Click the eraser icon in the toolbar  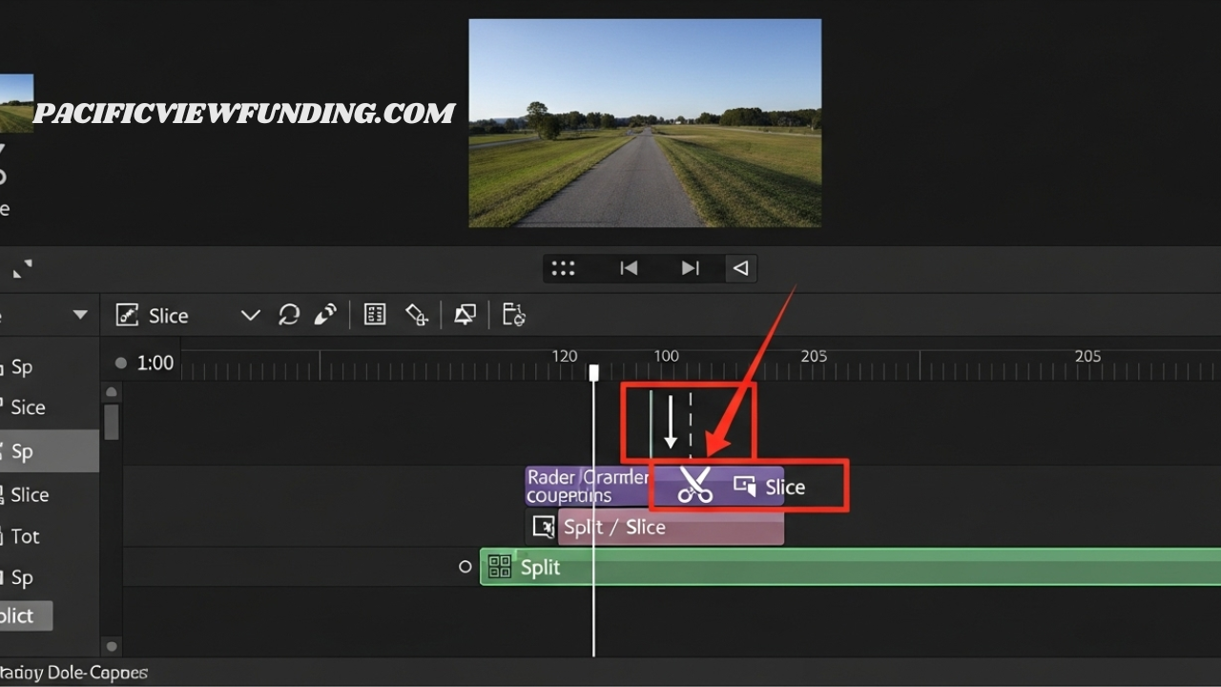(416, 315)
